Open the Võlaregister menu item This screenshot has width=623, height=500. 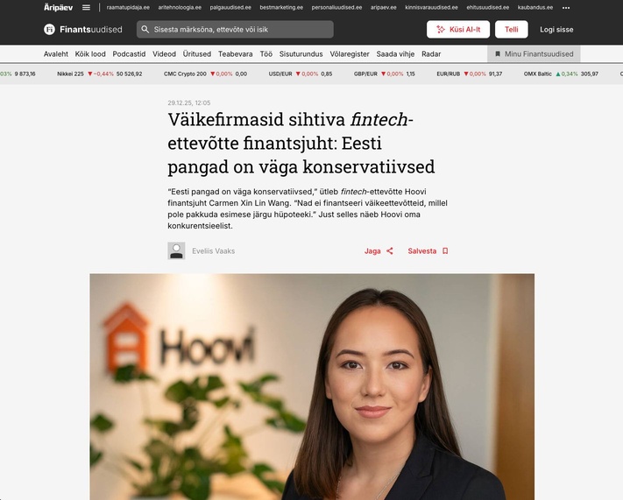tap(350, 54)
